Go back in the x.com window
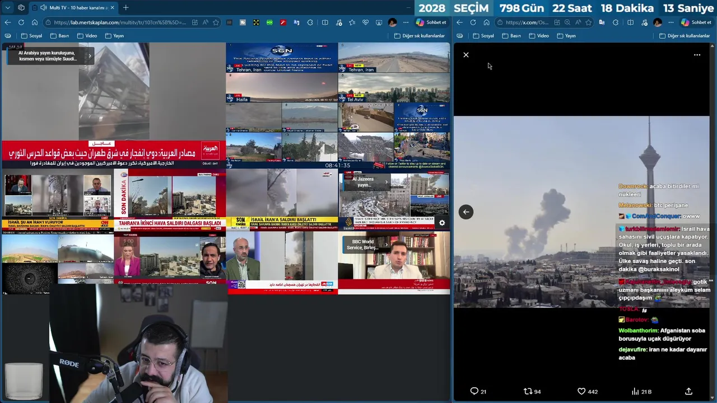This screenshot has width=717, height=403. pyautogui.click(x=459, y=22)
